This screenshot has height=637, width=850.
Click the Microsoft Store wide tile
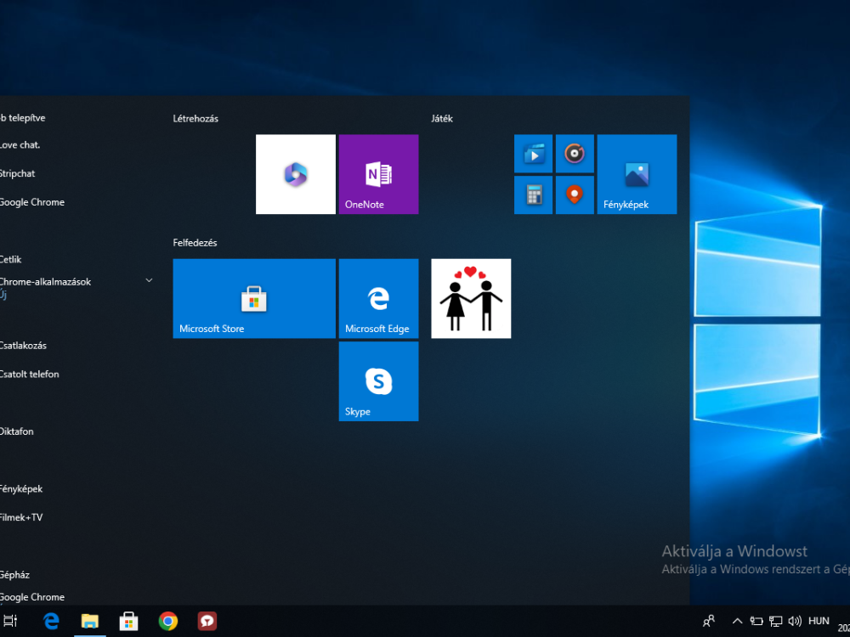click(253, 298)
